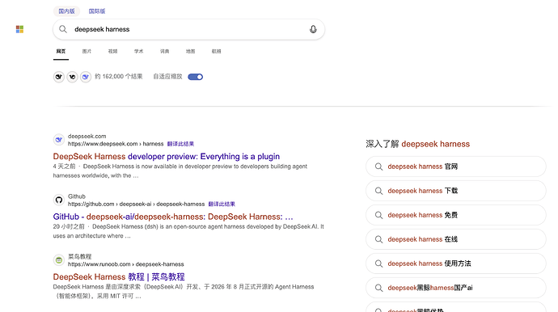Click the https://www.runoob.com › deepseek-harness URL
The height and width of the screenshot is (312, 558).
tap(126, 264)
